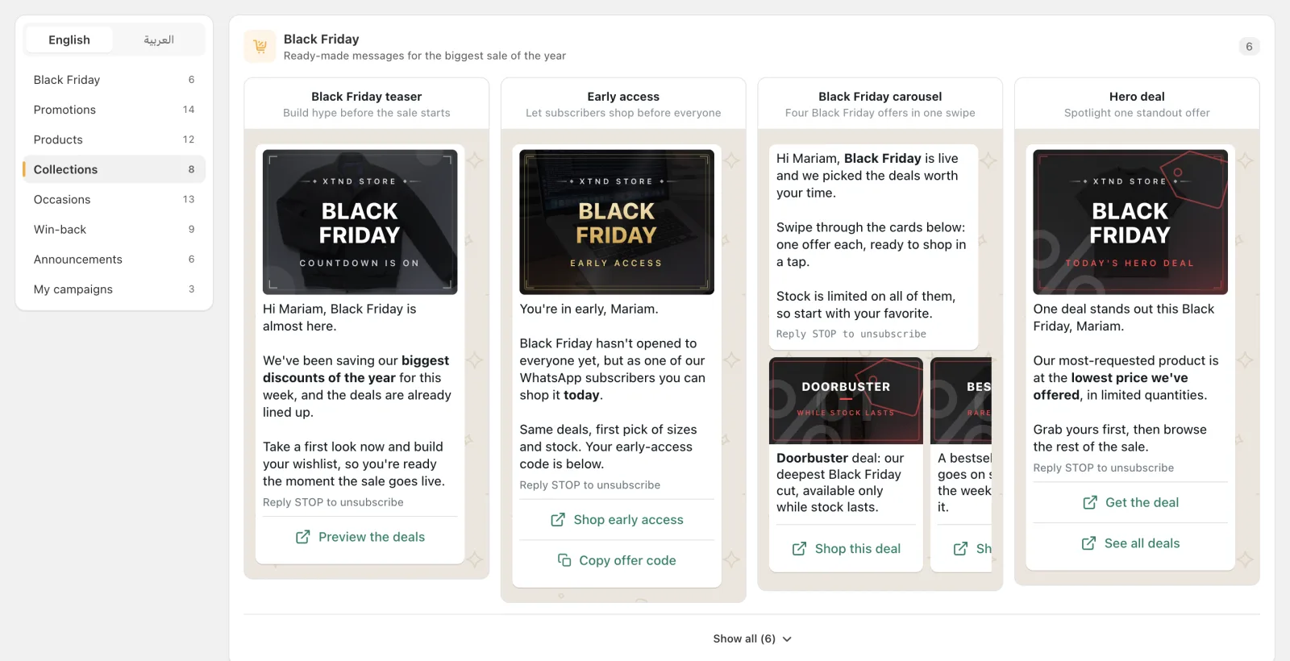Screen dimensions: 1290x661
Task: Click the Preview the deals button
Action: click(360, 537)
